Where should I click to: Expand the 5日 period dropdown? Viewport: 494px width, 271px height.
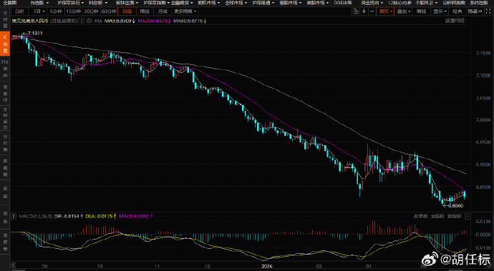coord(39,11)
